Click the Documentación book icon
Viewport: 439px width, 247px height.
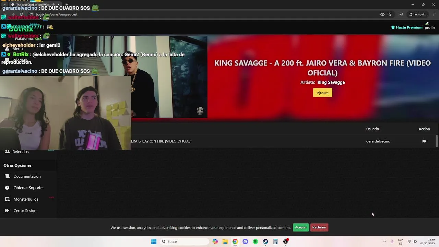(7, 176)
